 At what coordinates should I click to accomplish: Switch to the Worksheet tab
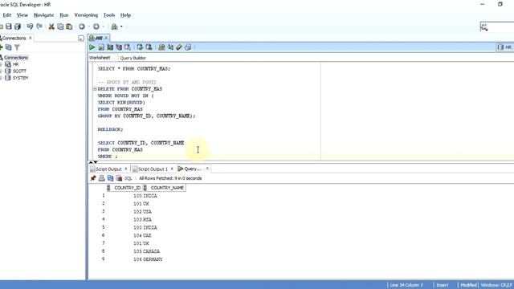(x=100, y=58)
